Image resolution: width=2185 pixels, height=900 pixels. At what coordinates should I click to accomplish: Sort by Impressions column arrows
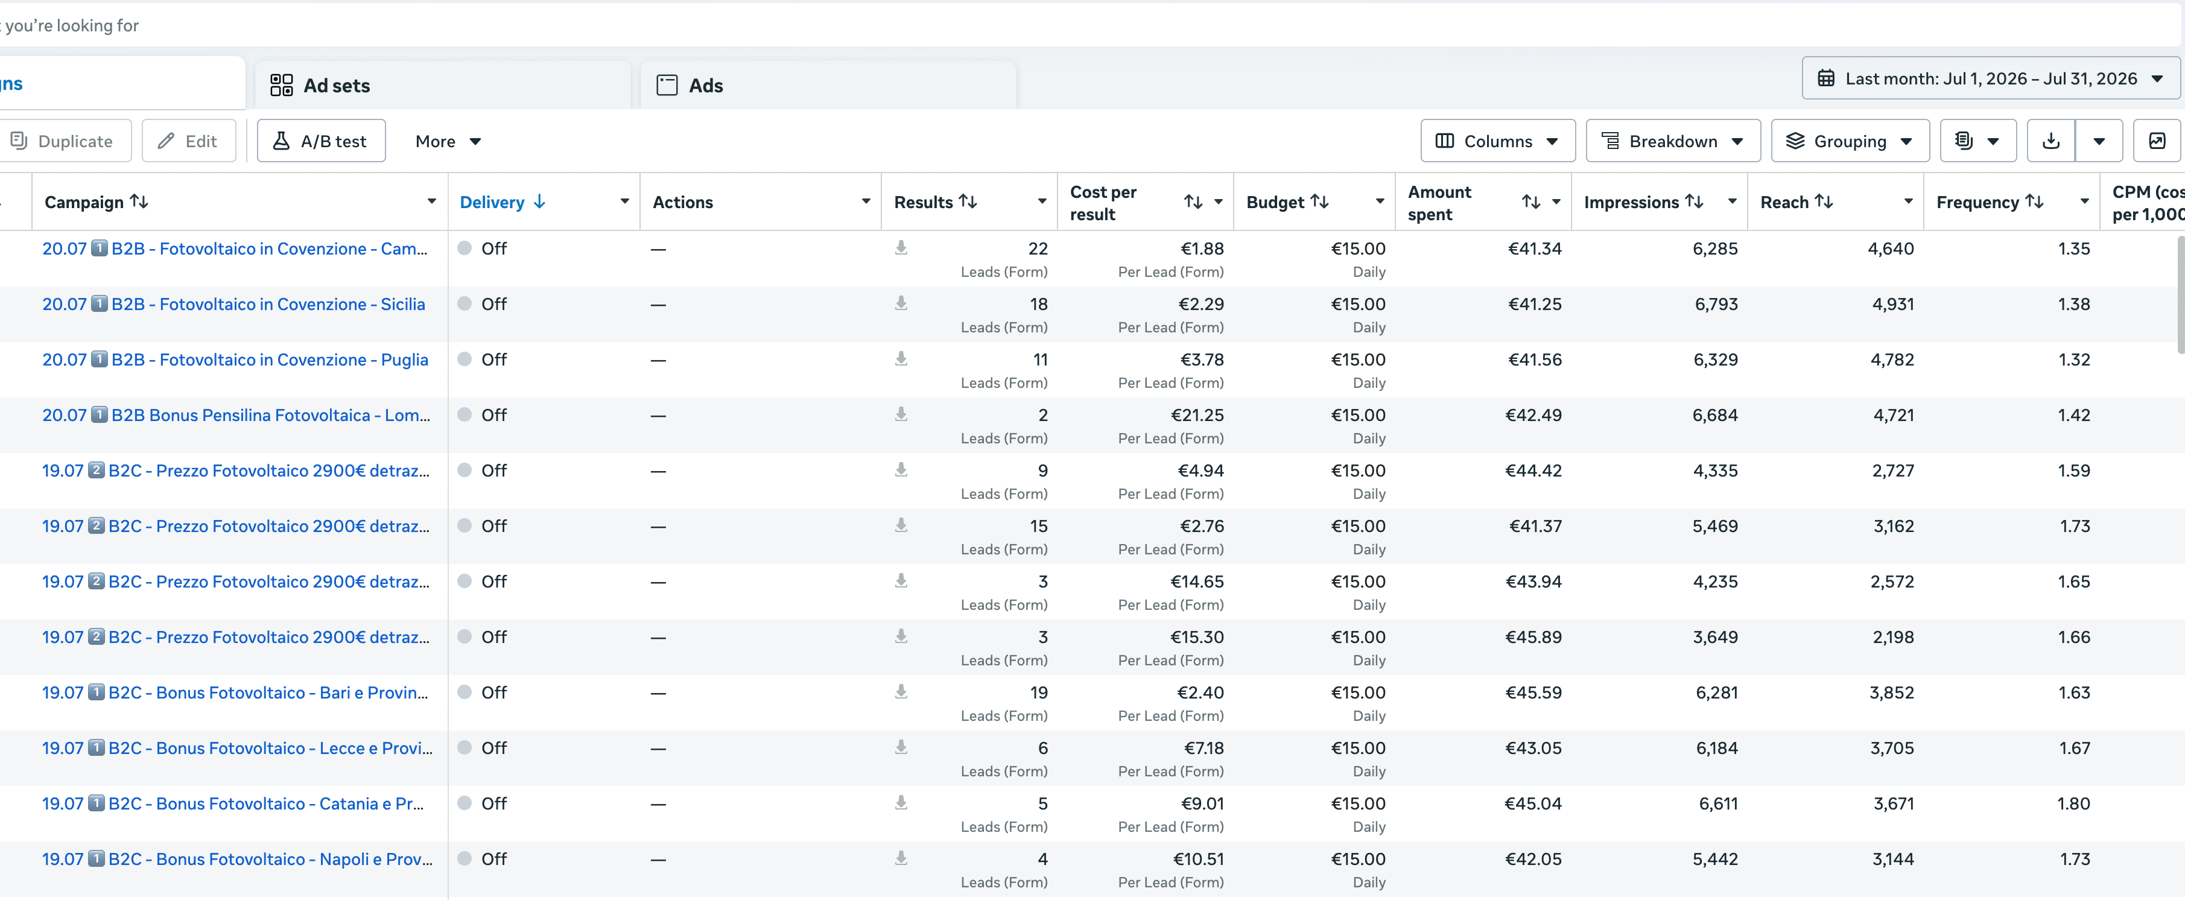pos(1694,201)
